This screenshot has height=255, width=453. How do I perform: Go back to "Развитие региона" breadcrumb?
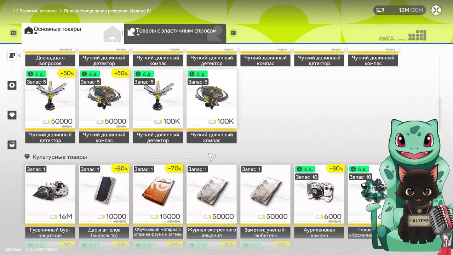tap(38, 11)
